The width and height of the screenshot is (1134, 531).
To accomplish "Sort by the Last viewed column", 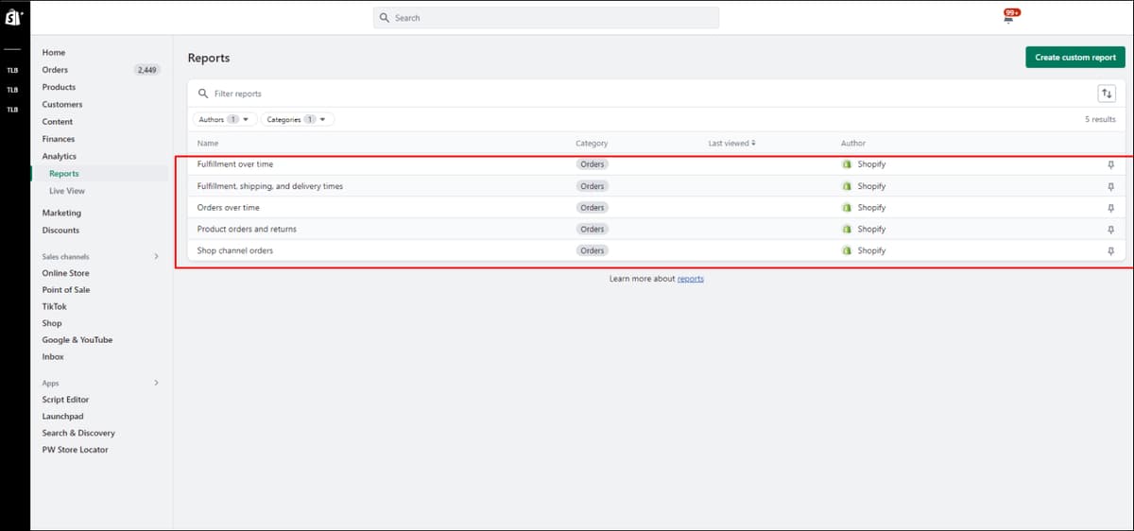I will pyautogui.click(x=731, y=144).
